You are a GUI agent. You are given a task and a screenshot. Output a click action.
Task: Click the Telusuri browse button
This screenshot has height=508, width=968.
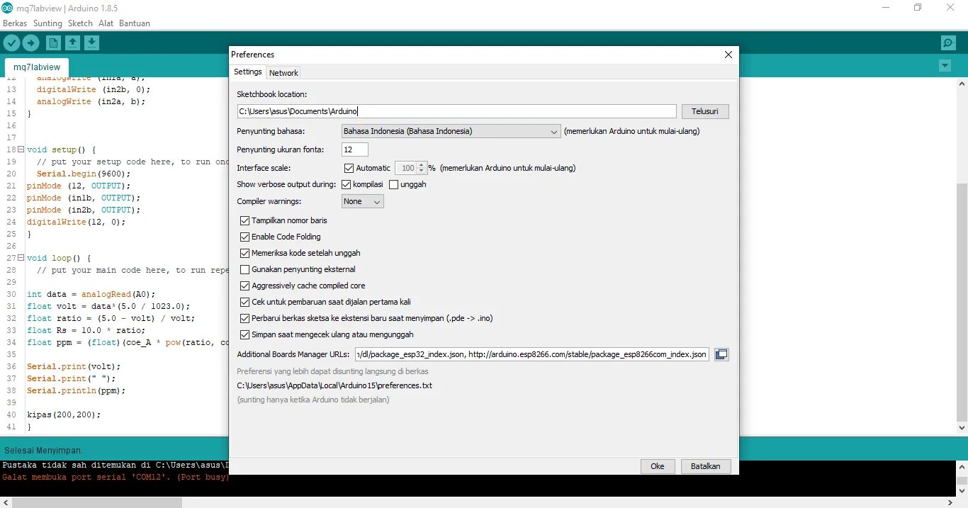click(x=705, y=111)
